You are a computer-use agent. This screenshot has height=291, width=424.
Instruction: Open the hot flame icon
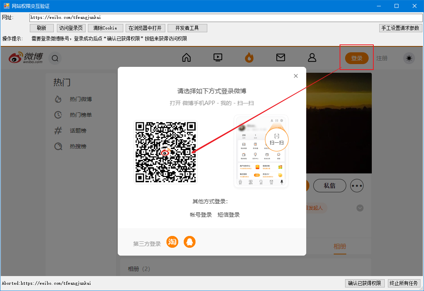[249, 57]
